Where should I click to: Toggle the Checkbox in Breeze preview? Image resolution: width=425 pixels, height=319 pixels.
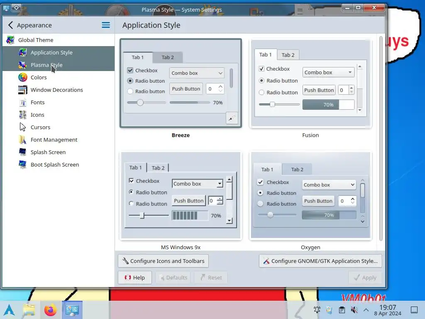[x=130, y=70]
